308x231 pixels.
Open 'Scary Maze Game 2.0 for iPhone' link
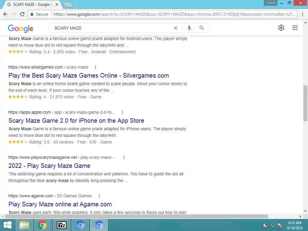tap(76, 121)
